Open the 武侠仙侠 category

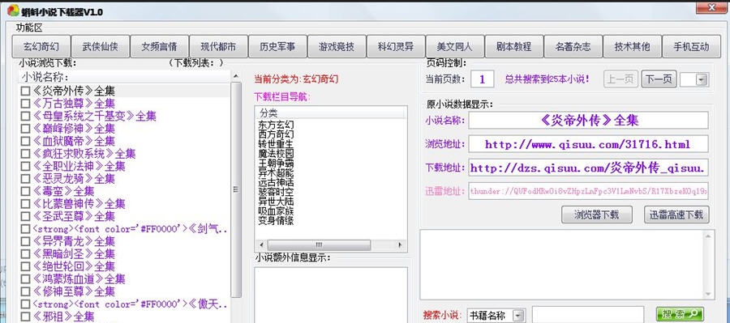click(100, 46)
